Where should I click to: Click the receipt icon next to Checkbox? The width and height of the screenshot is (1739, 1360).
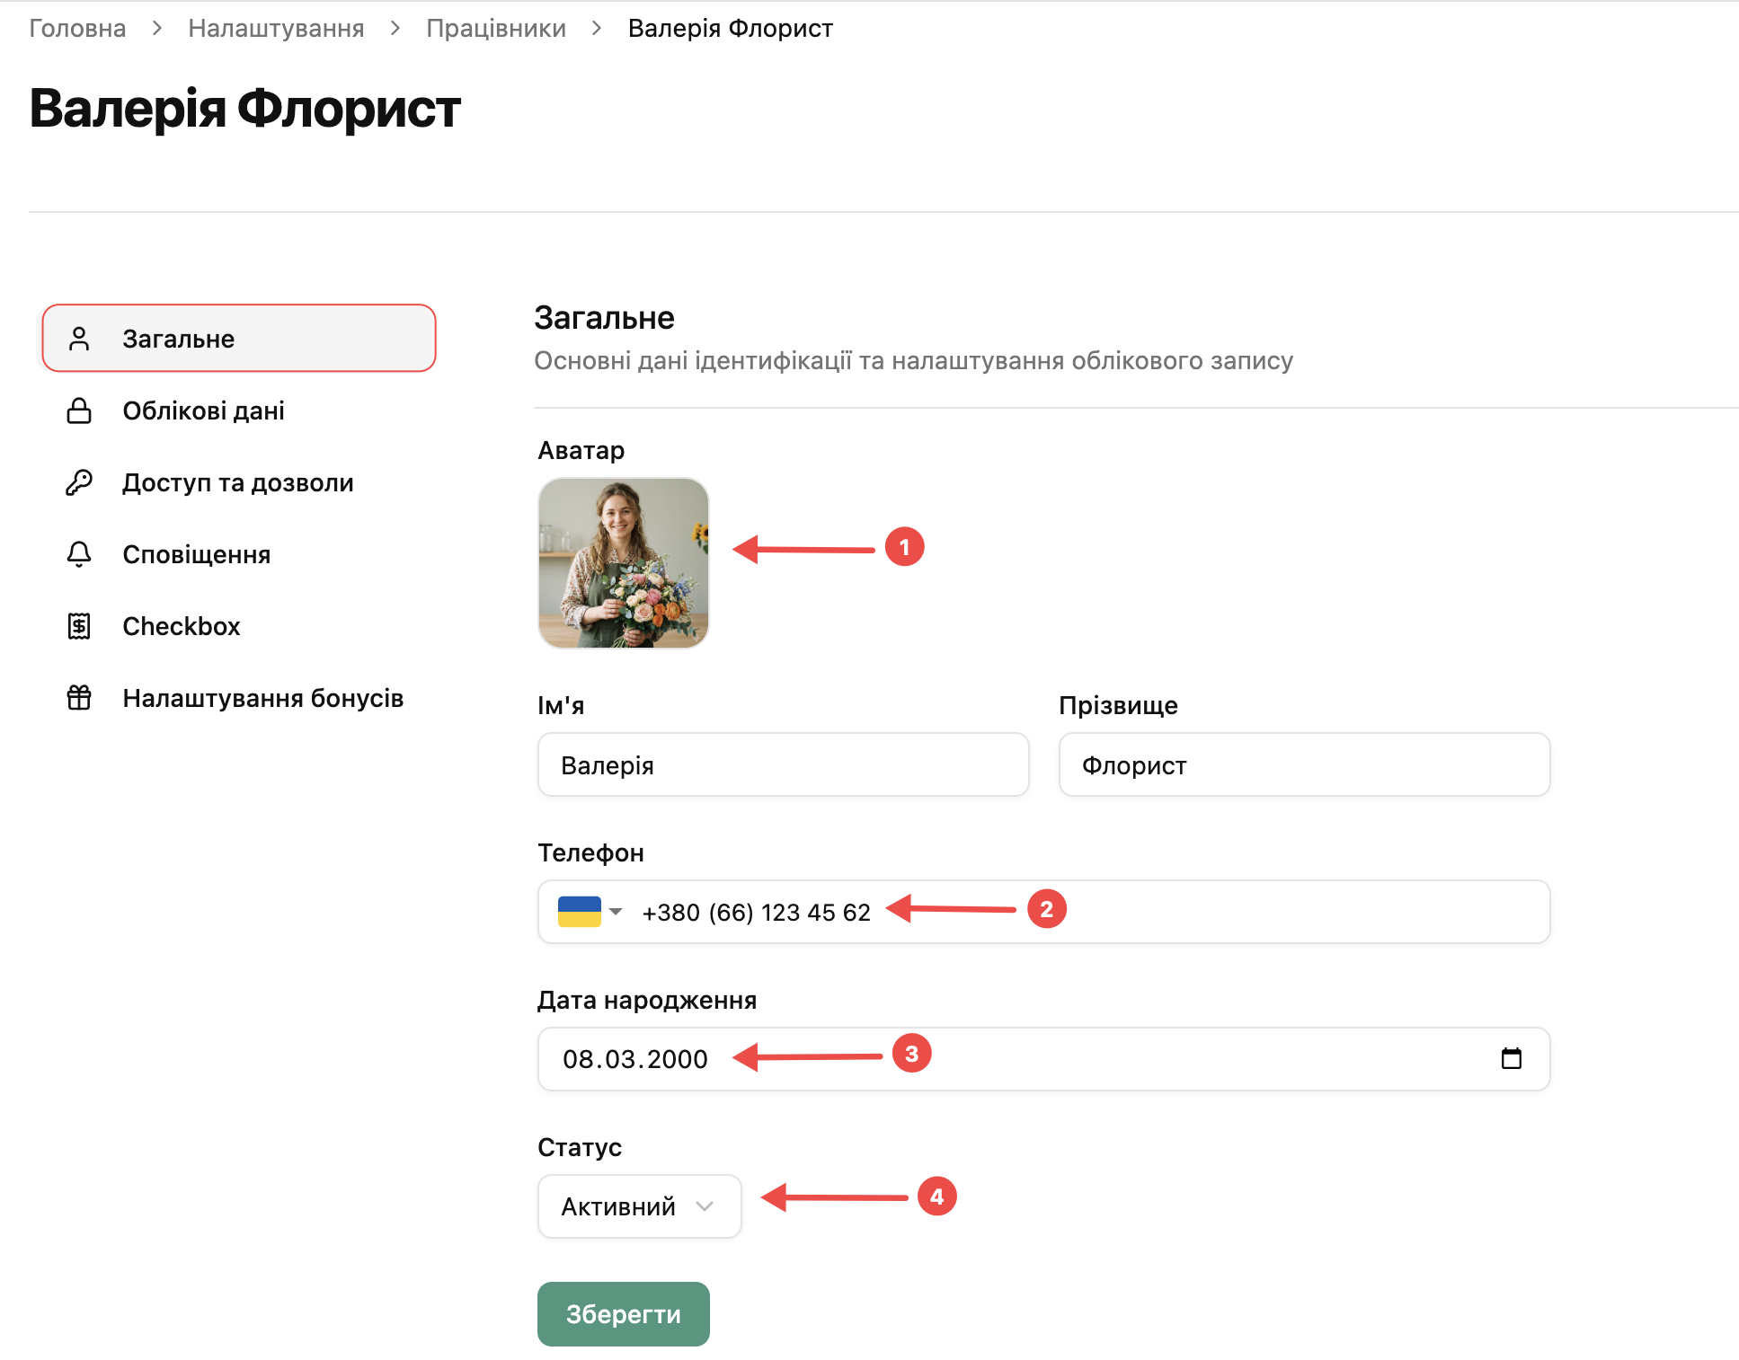(x=79, y=626)
